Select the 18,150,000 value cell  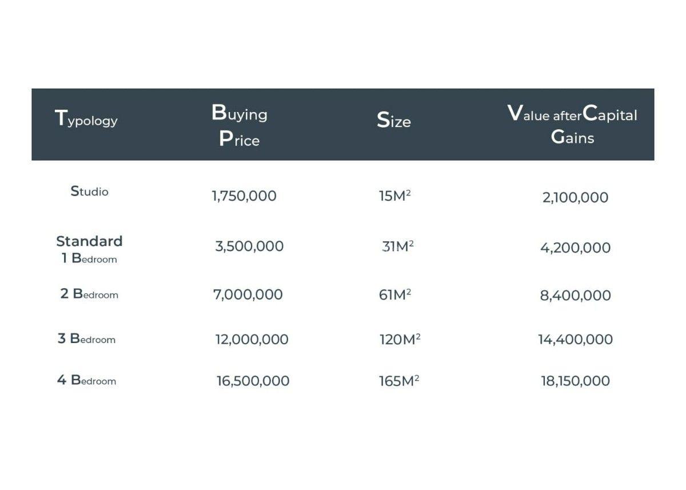(x=575, y=381)
